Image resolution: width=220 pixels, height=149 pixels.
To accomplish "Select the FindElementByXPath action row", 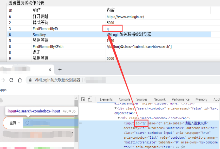I will 109,47.
